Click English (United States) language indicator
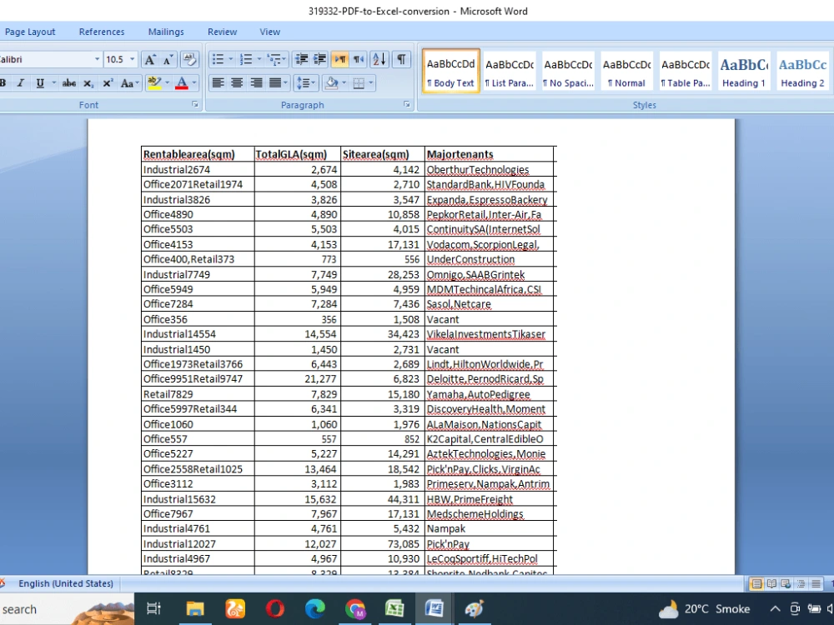 point(66,583)
